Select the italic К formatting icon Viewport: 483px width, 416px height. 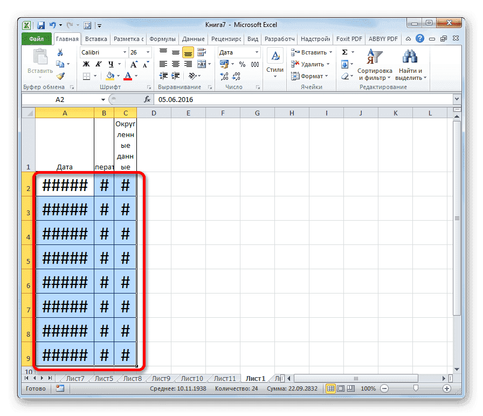pyautogui.click(x=99, y=65)
